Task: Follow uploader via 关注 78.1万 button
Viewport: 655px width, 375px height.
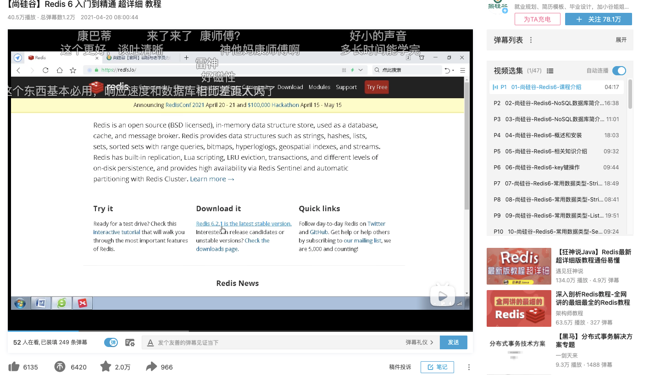Action: point(598,19)
